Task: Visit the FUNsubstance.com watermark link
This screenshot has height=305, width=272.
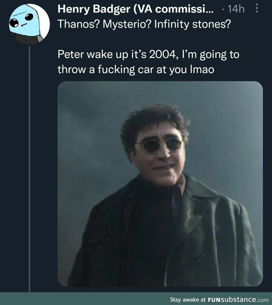Action: point(238,299)
